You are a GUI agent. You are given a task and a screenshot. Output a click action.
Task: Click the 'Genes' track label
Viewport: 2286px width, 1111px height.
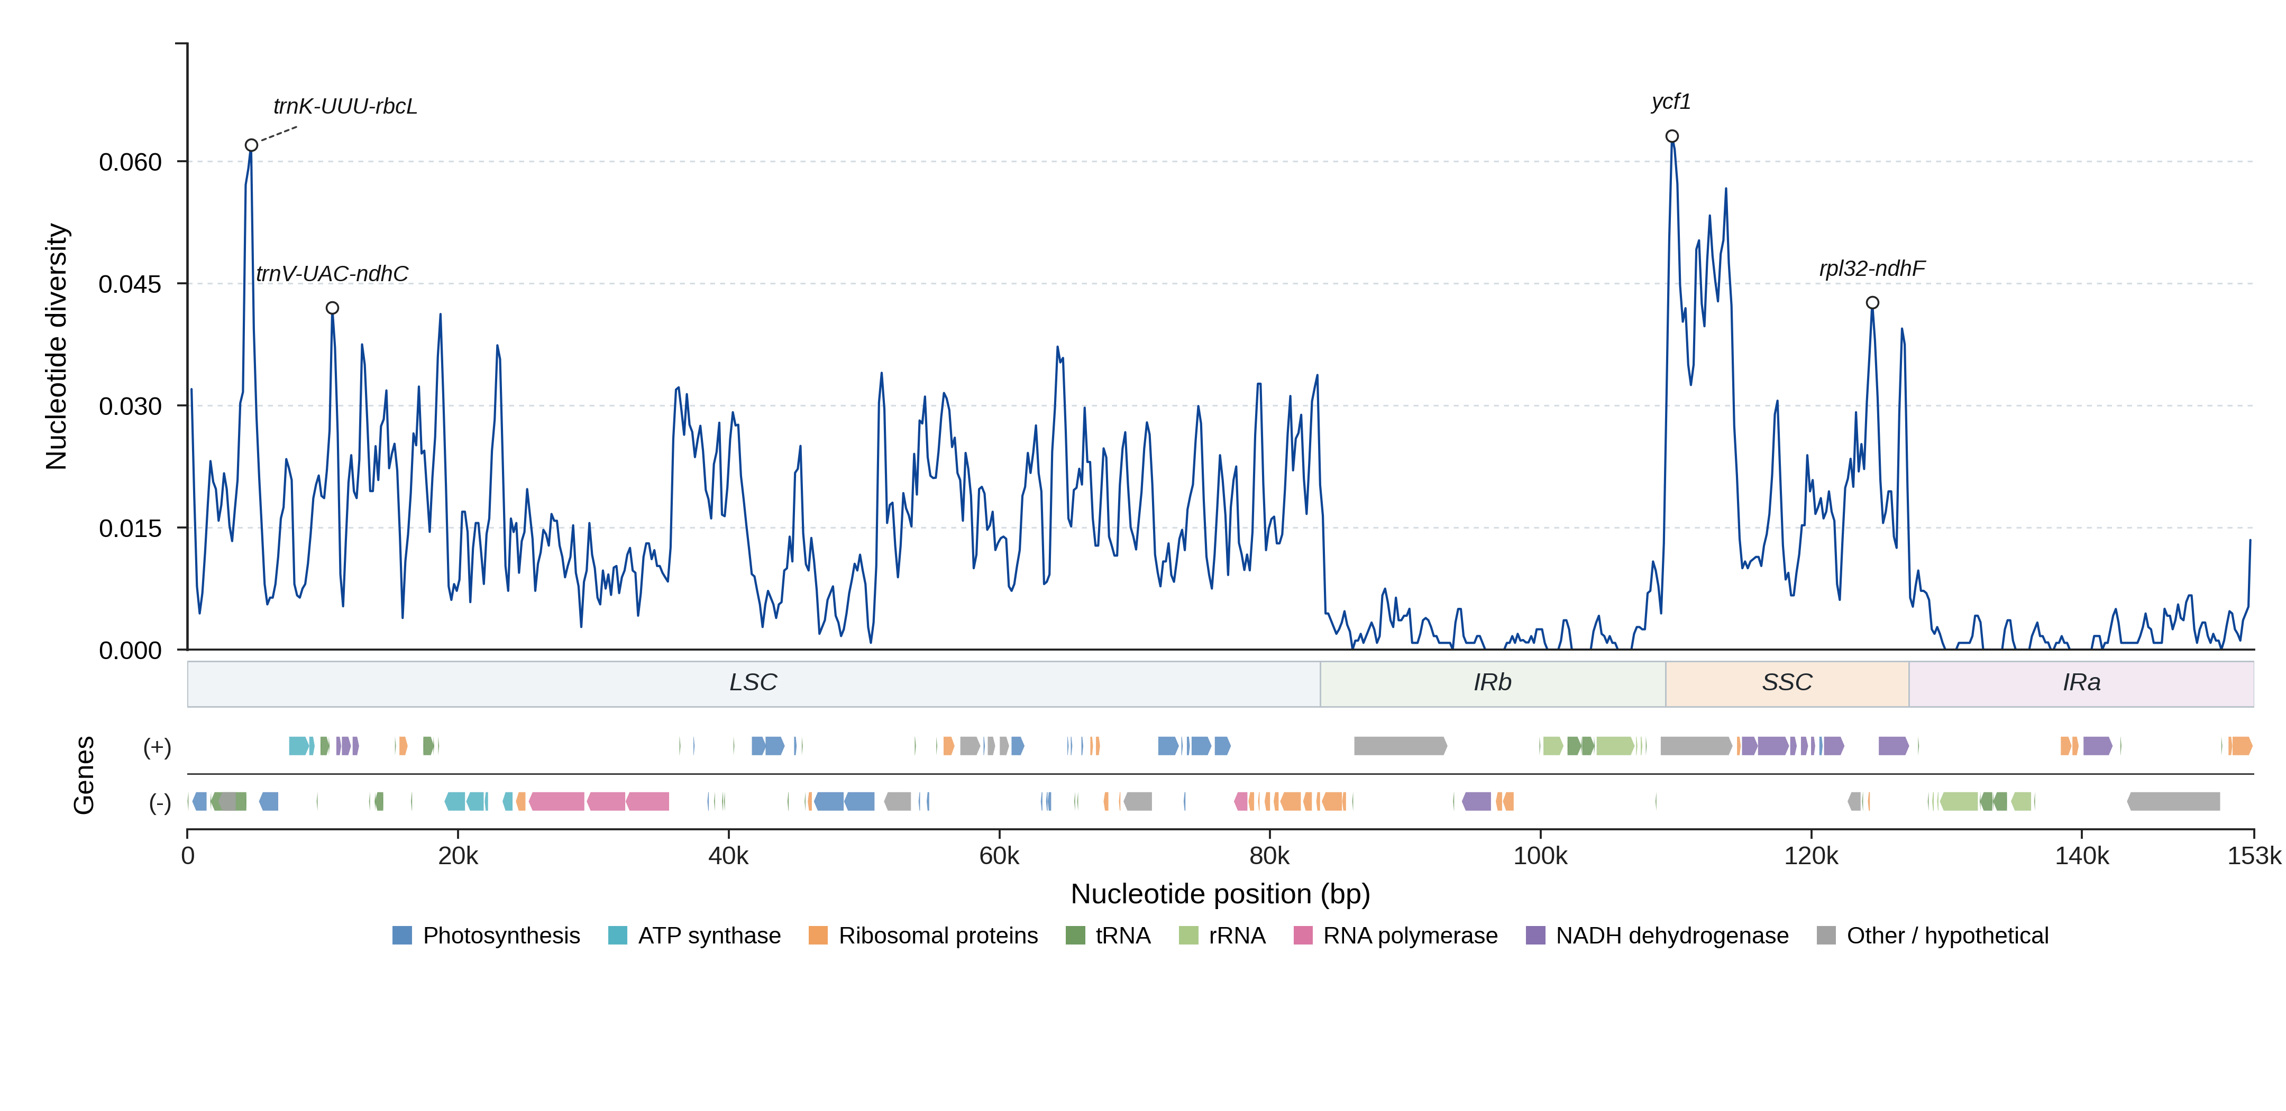pyautogui.click(x=84, y=775)
